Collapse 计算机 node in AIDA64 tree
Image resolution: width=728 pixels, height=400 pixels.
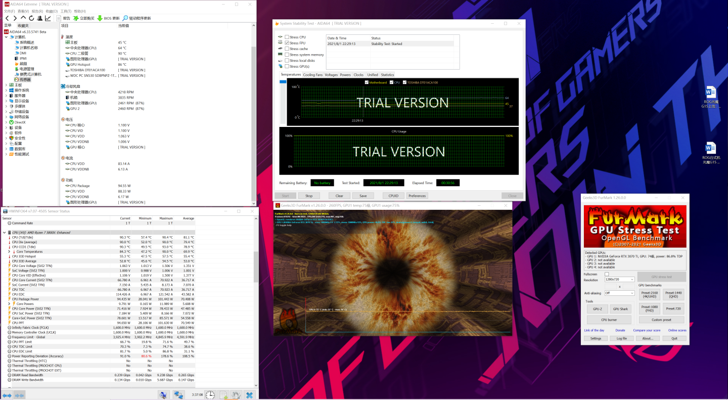7,37
